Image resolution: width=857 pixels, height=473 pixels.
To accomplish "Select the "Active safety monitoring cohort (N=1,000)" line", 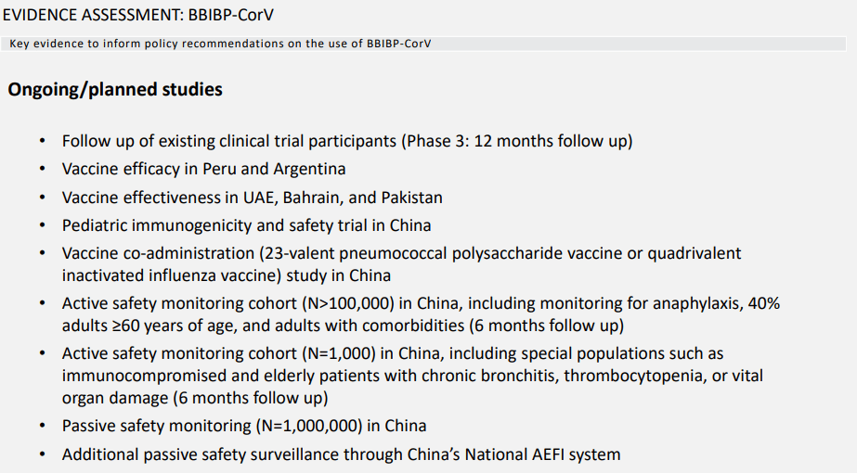I will click(393, 354).
